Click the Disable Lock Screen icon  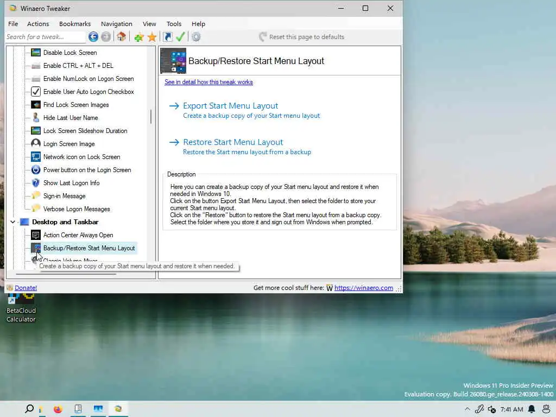36,53
